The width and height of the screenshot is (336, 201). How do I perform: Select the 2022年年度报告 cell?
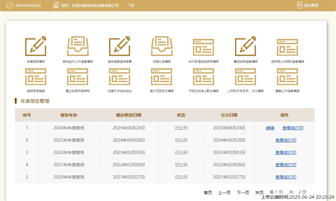[69, 152]
